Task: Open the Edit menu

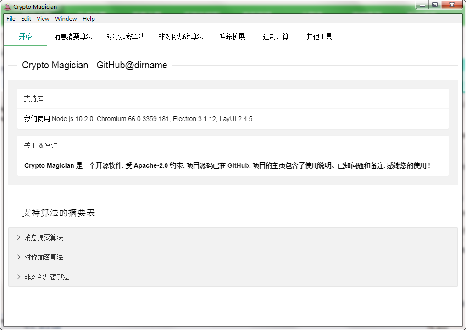Action: (x=26, y=18)
